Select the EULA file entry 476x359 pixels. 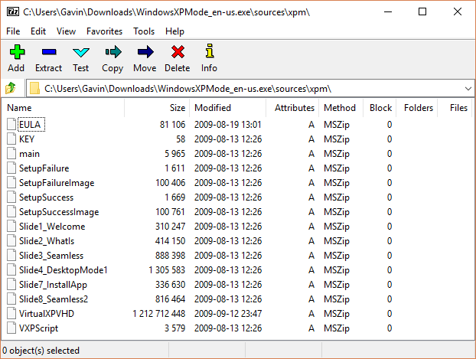[30, 125]
